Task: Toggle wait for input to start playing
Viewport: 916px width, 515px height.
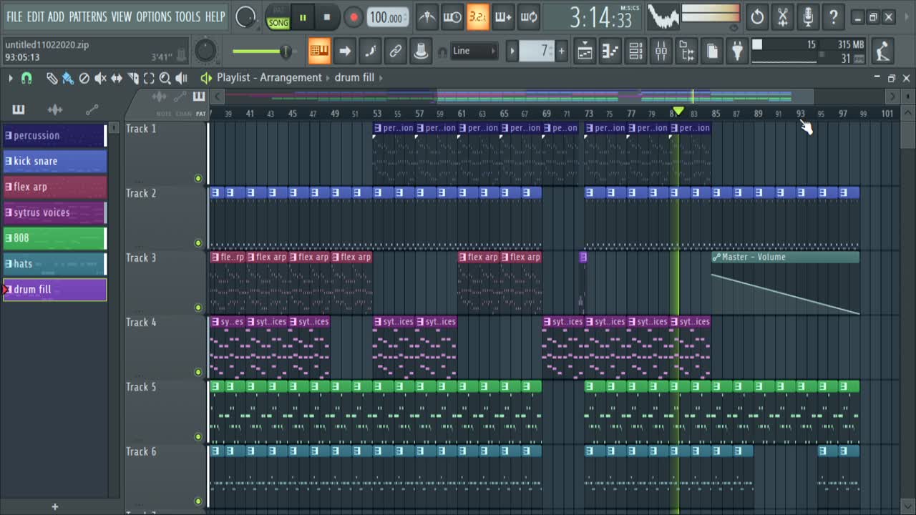Action: pyautogui.click(x=452, y=16)
